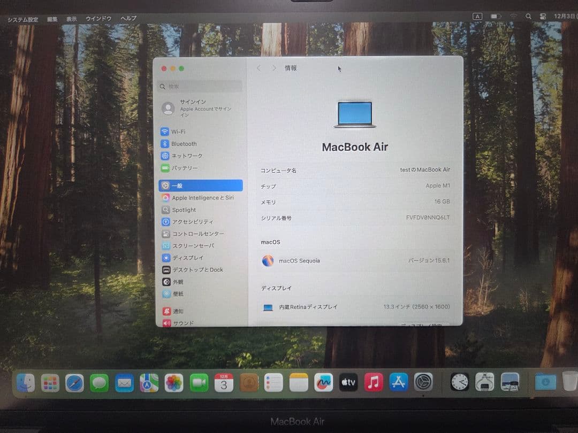Open 外観 appearance settings
This screenshot has width=578, height=433.
point(177,282)
